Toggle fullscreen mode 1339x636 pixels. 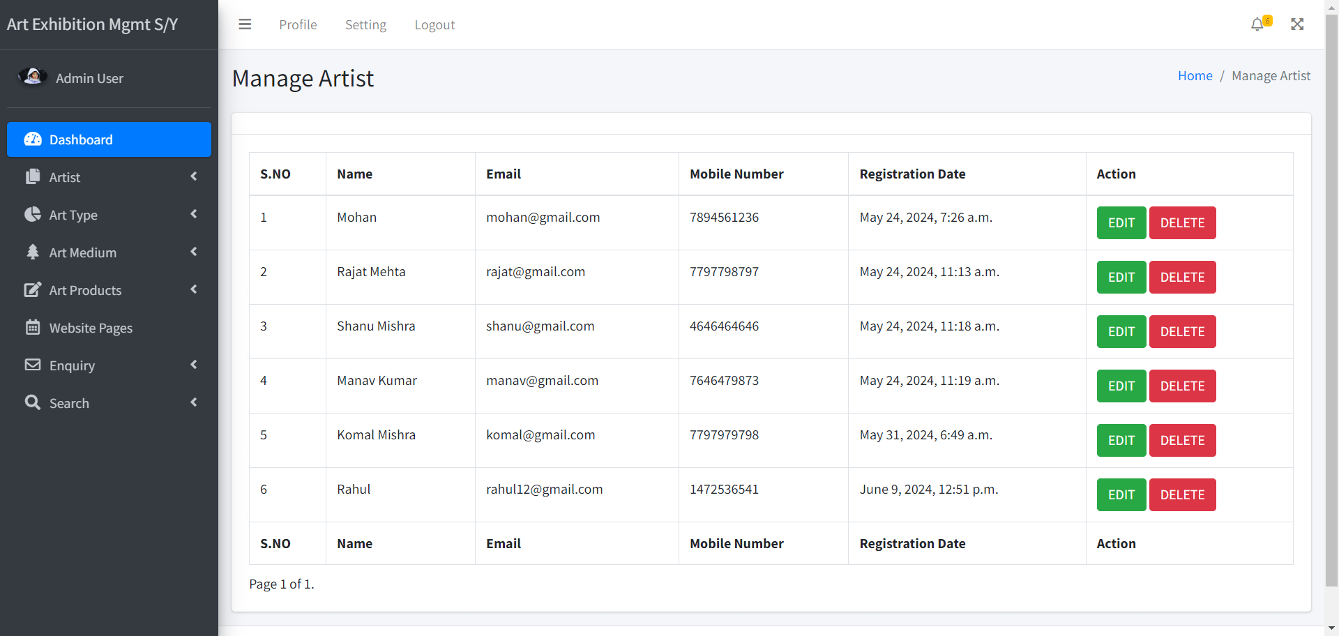[x=1297, y=24]
